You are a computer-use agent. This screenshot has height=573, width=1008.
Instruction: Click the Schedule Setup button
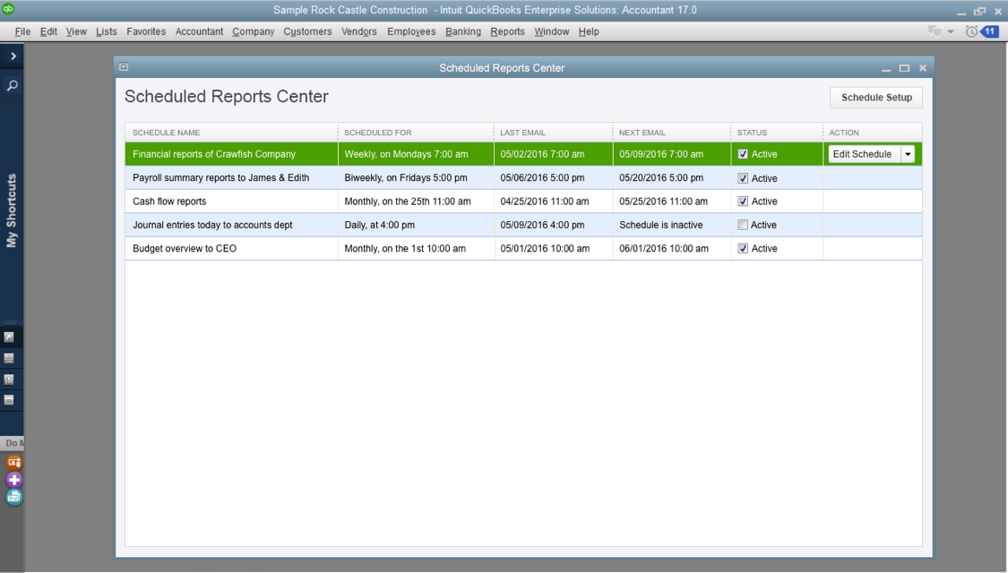pos(875,98)
